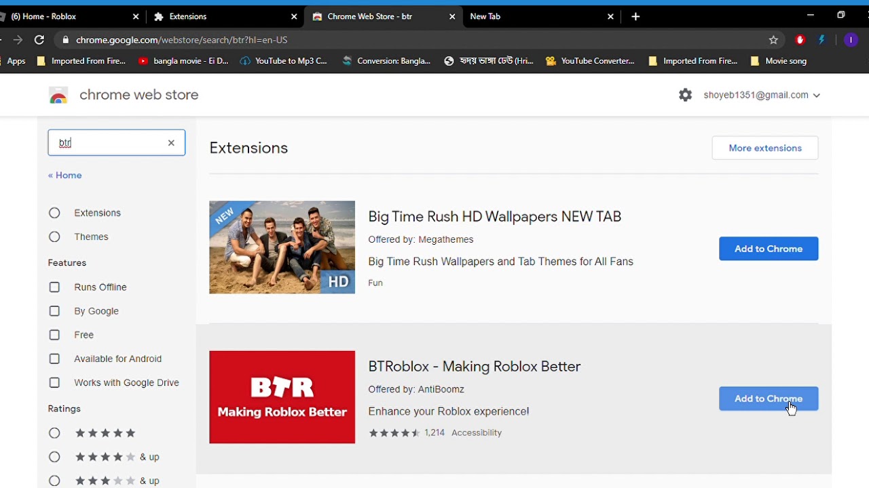Viewport: 869px width, 488px height.
Task: Click the forward navigation arrow
Action: click(18, 40)
